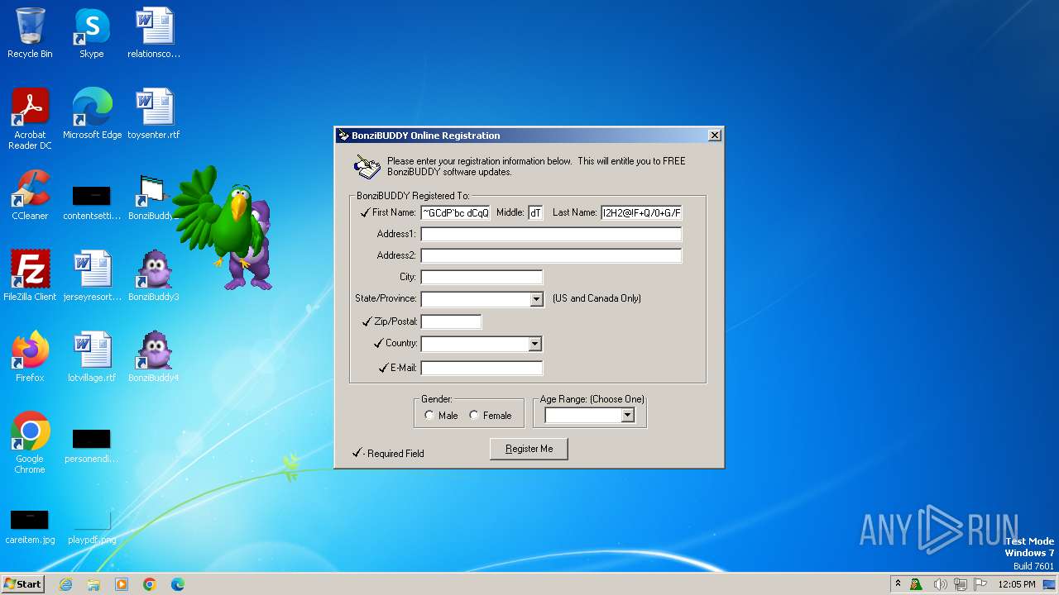Click the network tray icon
Screen dimensions: 1059x595
pos(961,584)
